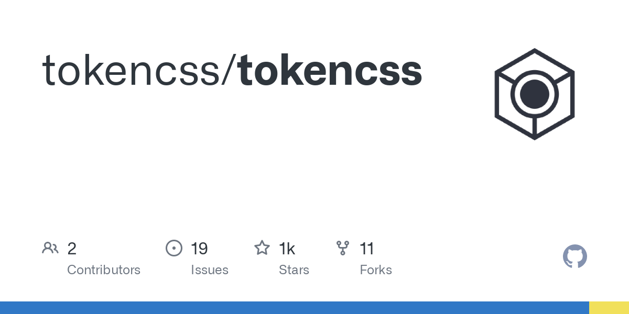Click the tokencss hexagon logo

534,94
